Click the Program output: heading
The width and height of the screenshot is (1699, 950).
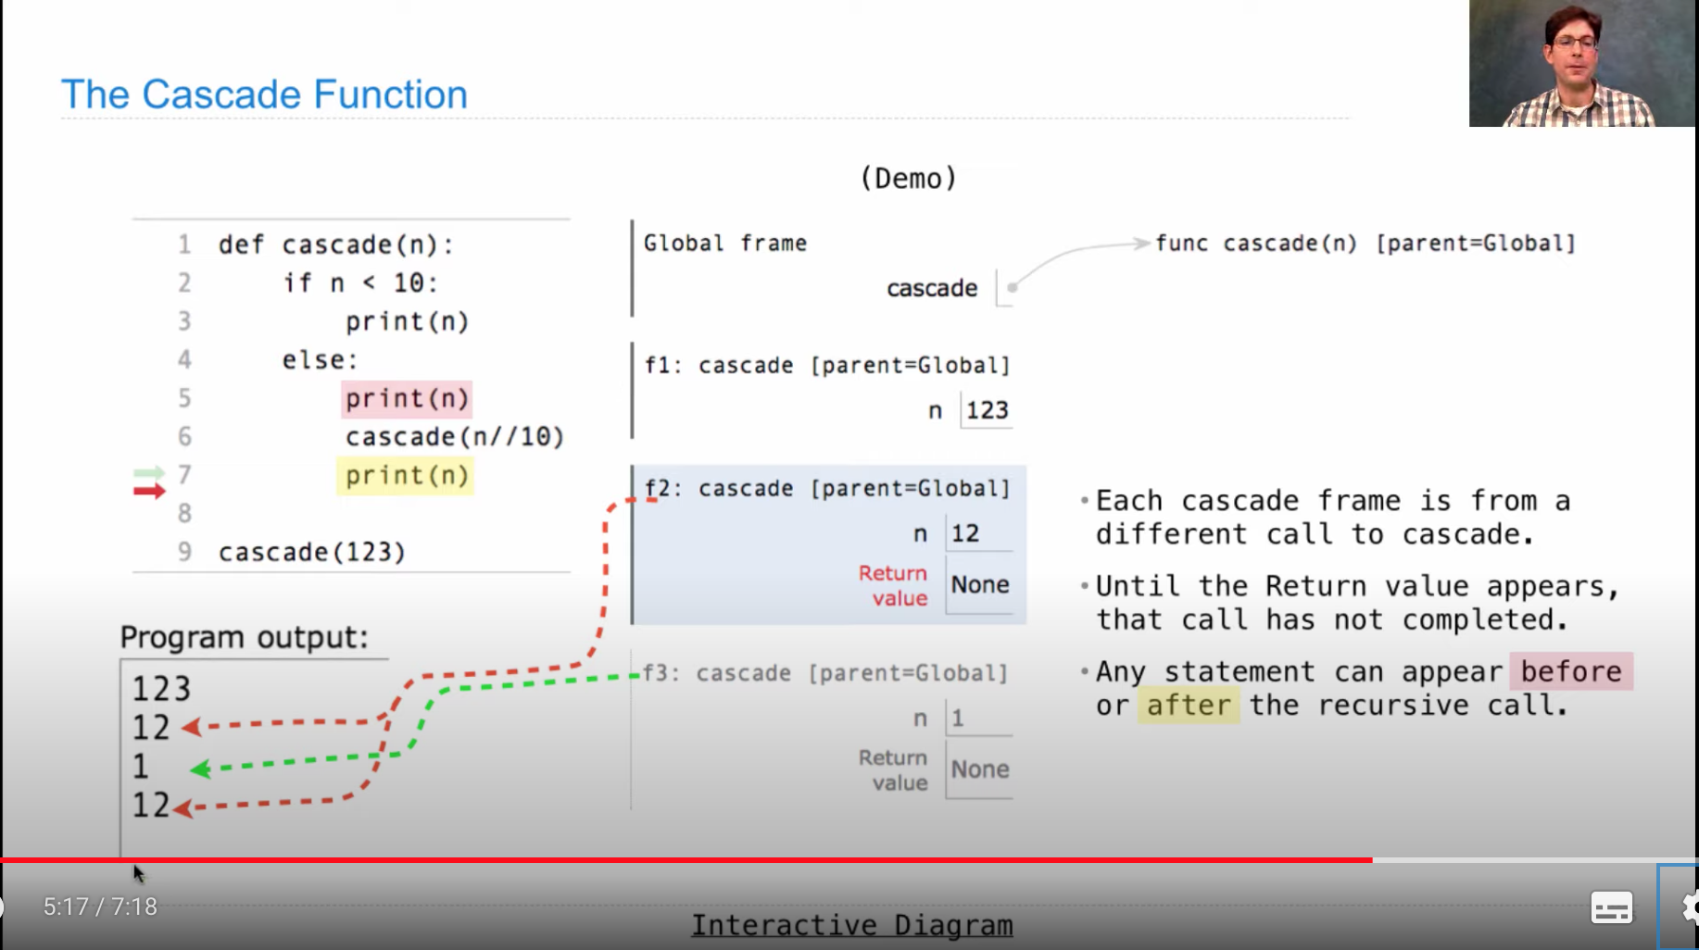point(245,637)
